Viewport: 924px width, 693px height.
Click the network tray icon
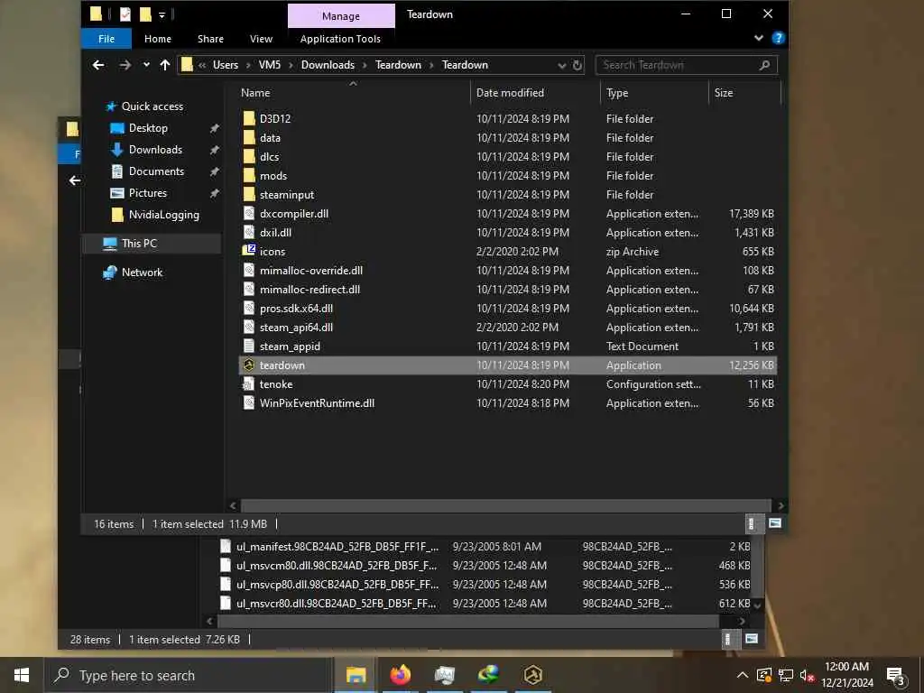point(785,675)
